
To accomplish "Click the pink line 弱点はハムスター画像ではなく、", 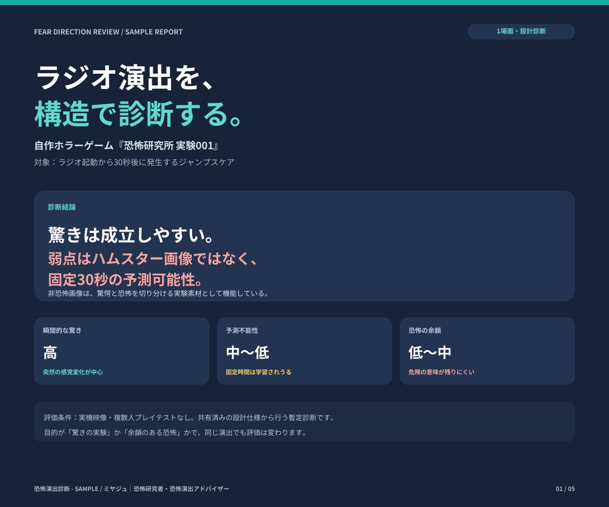I will (153, 258).
